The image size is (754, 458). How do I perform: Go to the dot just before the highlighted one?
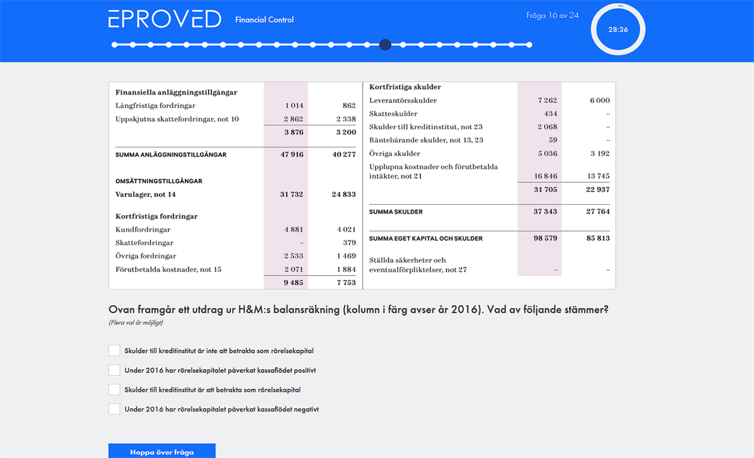point(367,45)
